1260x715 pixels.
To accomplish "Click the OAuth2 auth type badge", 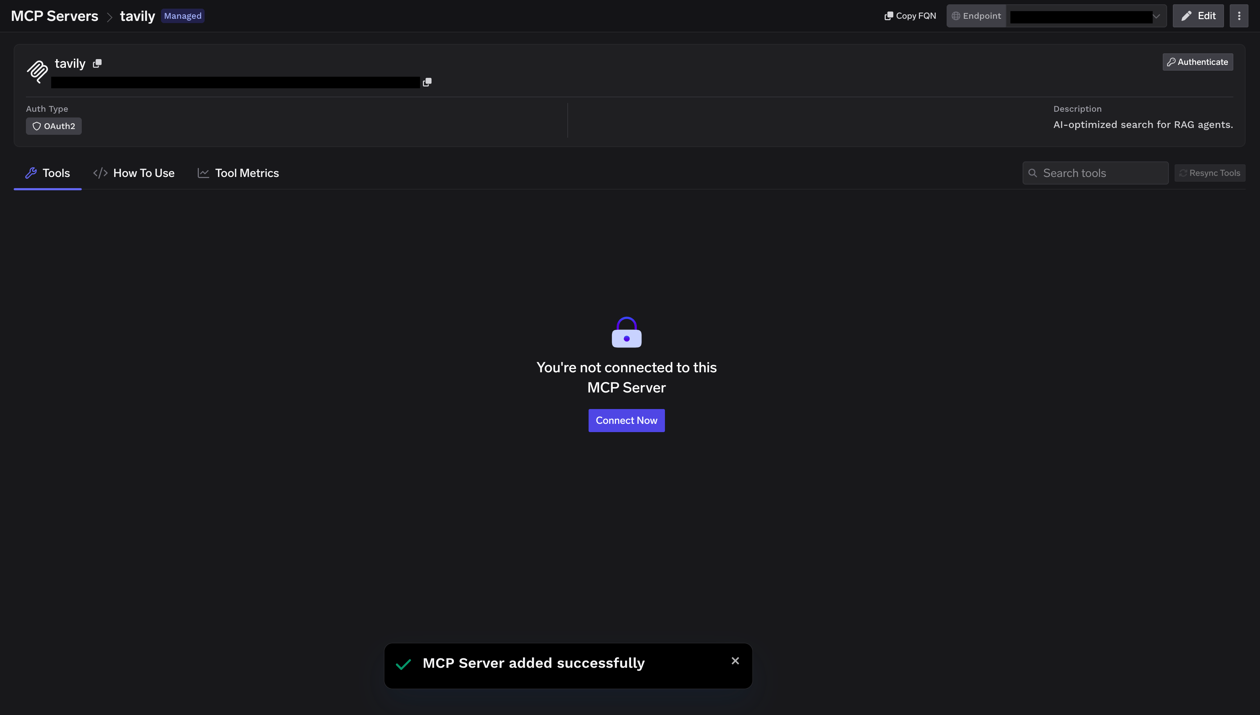I will 54,126.
